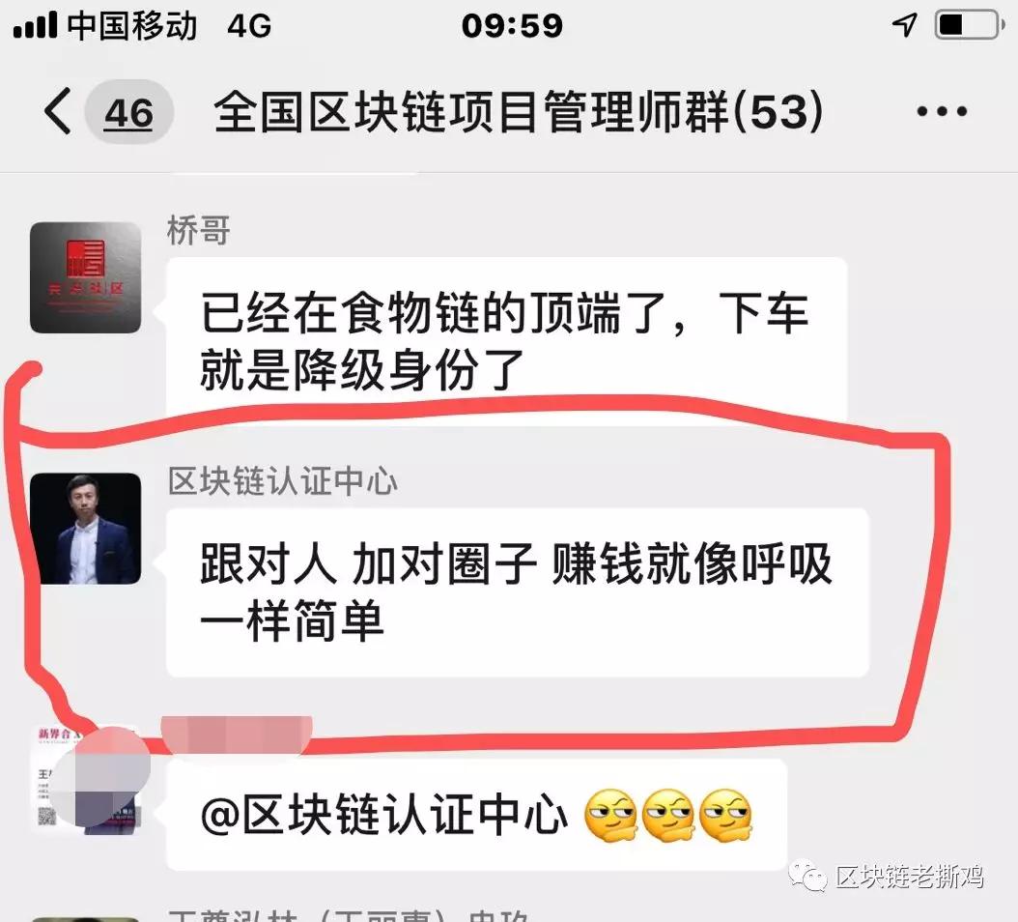The width and height of the screenshot is (1018, 922).
Task: Tap the unread count badge 46
Action: click(x=129, y=112)
